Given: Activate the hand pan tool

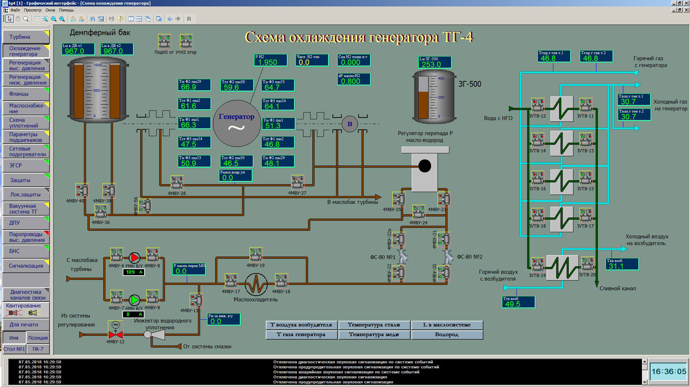Looking at the screenshot, I should [18, 19].
